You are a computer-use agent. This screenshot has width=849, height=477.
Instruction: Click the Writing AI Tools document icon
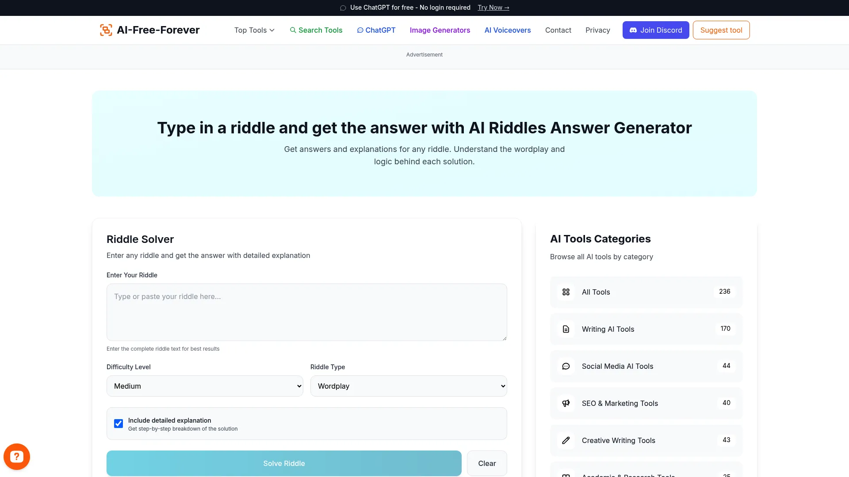[x=566, y=329]
